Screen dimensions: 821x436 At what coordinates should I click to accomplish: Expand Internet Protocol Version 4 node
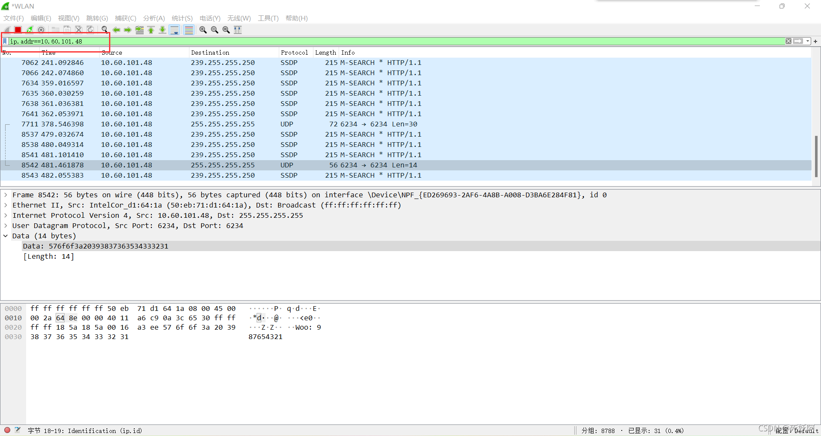tap(6, 215)
